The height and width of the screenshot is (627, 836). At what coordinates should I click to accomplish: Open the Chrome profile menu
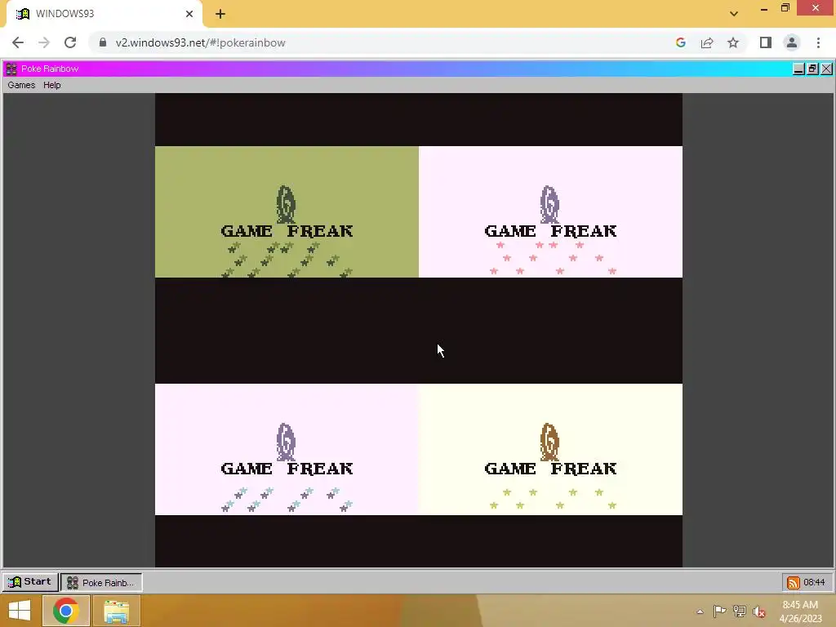pyautogui.click(x=792, y=42)
